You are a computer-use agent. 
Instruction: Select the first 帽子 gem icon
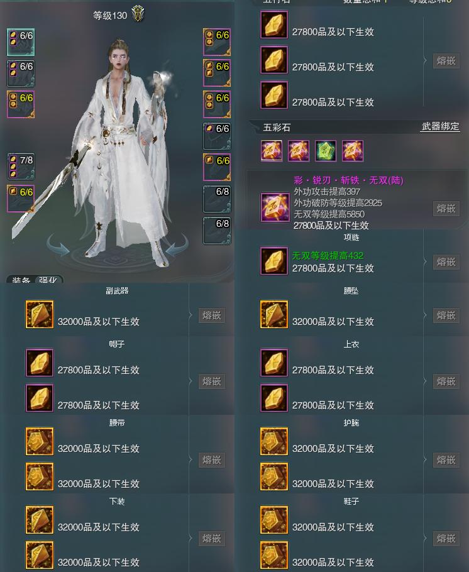pyautogui.click(x=40, y=363)
